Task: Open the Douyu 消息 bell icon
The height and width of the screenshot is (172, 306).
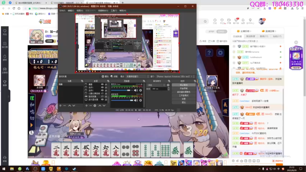Action: pyautogui.click(x=243, y=21)
